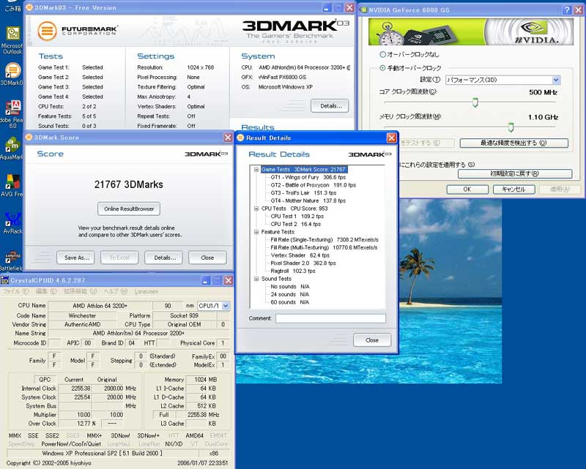Select the manual overclock radio button (手動オーバークロック)

[x=382, y=68]
